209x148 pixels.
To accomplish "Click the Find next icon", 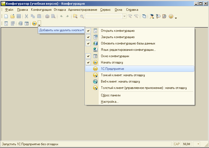I will pyautogui.click(x=130, y=16).
